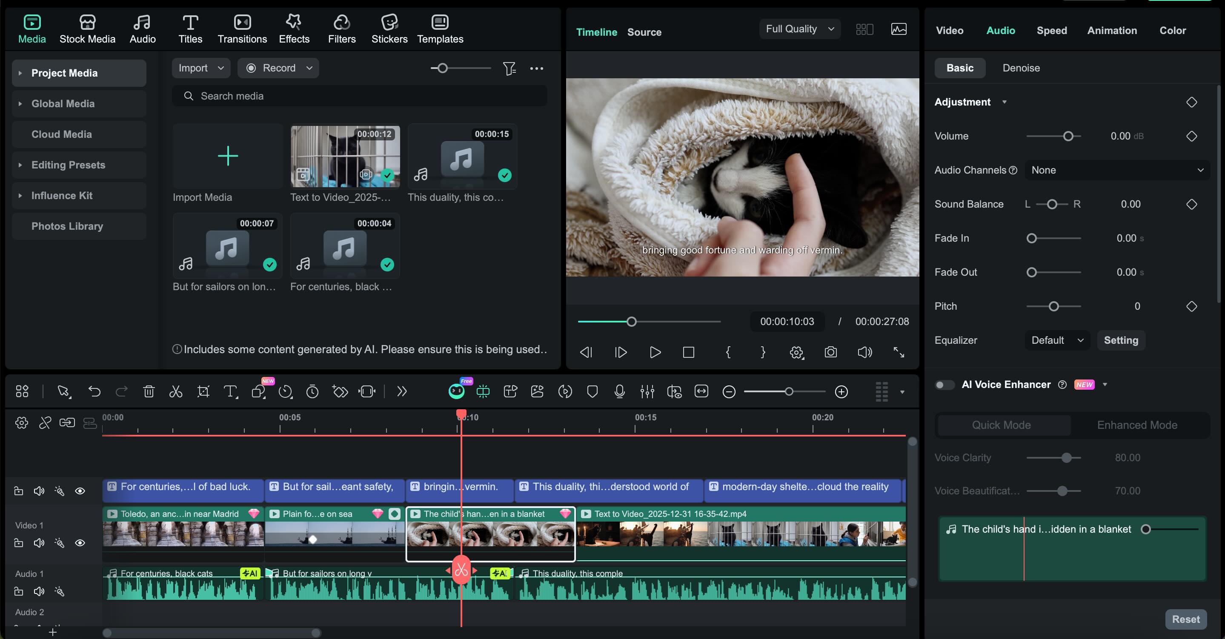Click the marker shield icon in toolbar
The image size is (1225, 639).
pos(592,392)
